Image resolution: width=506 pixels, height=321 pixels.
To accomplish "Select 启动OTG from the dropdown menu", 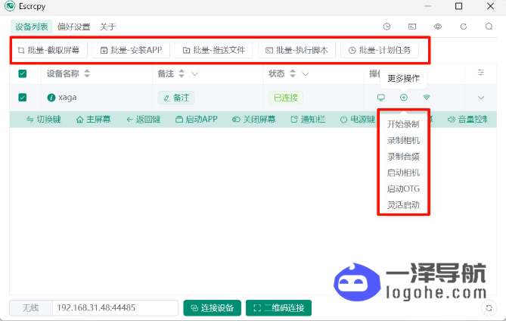I will tap(402, 189).
